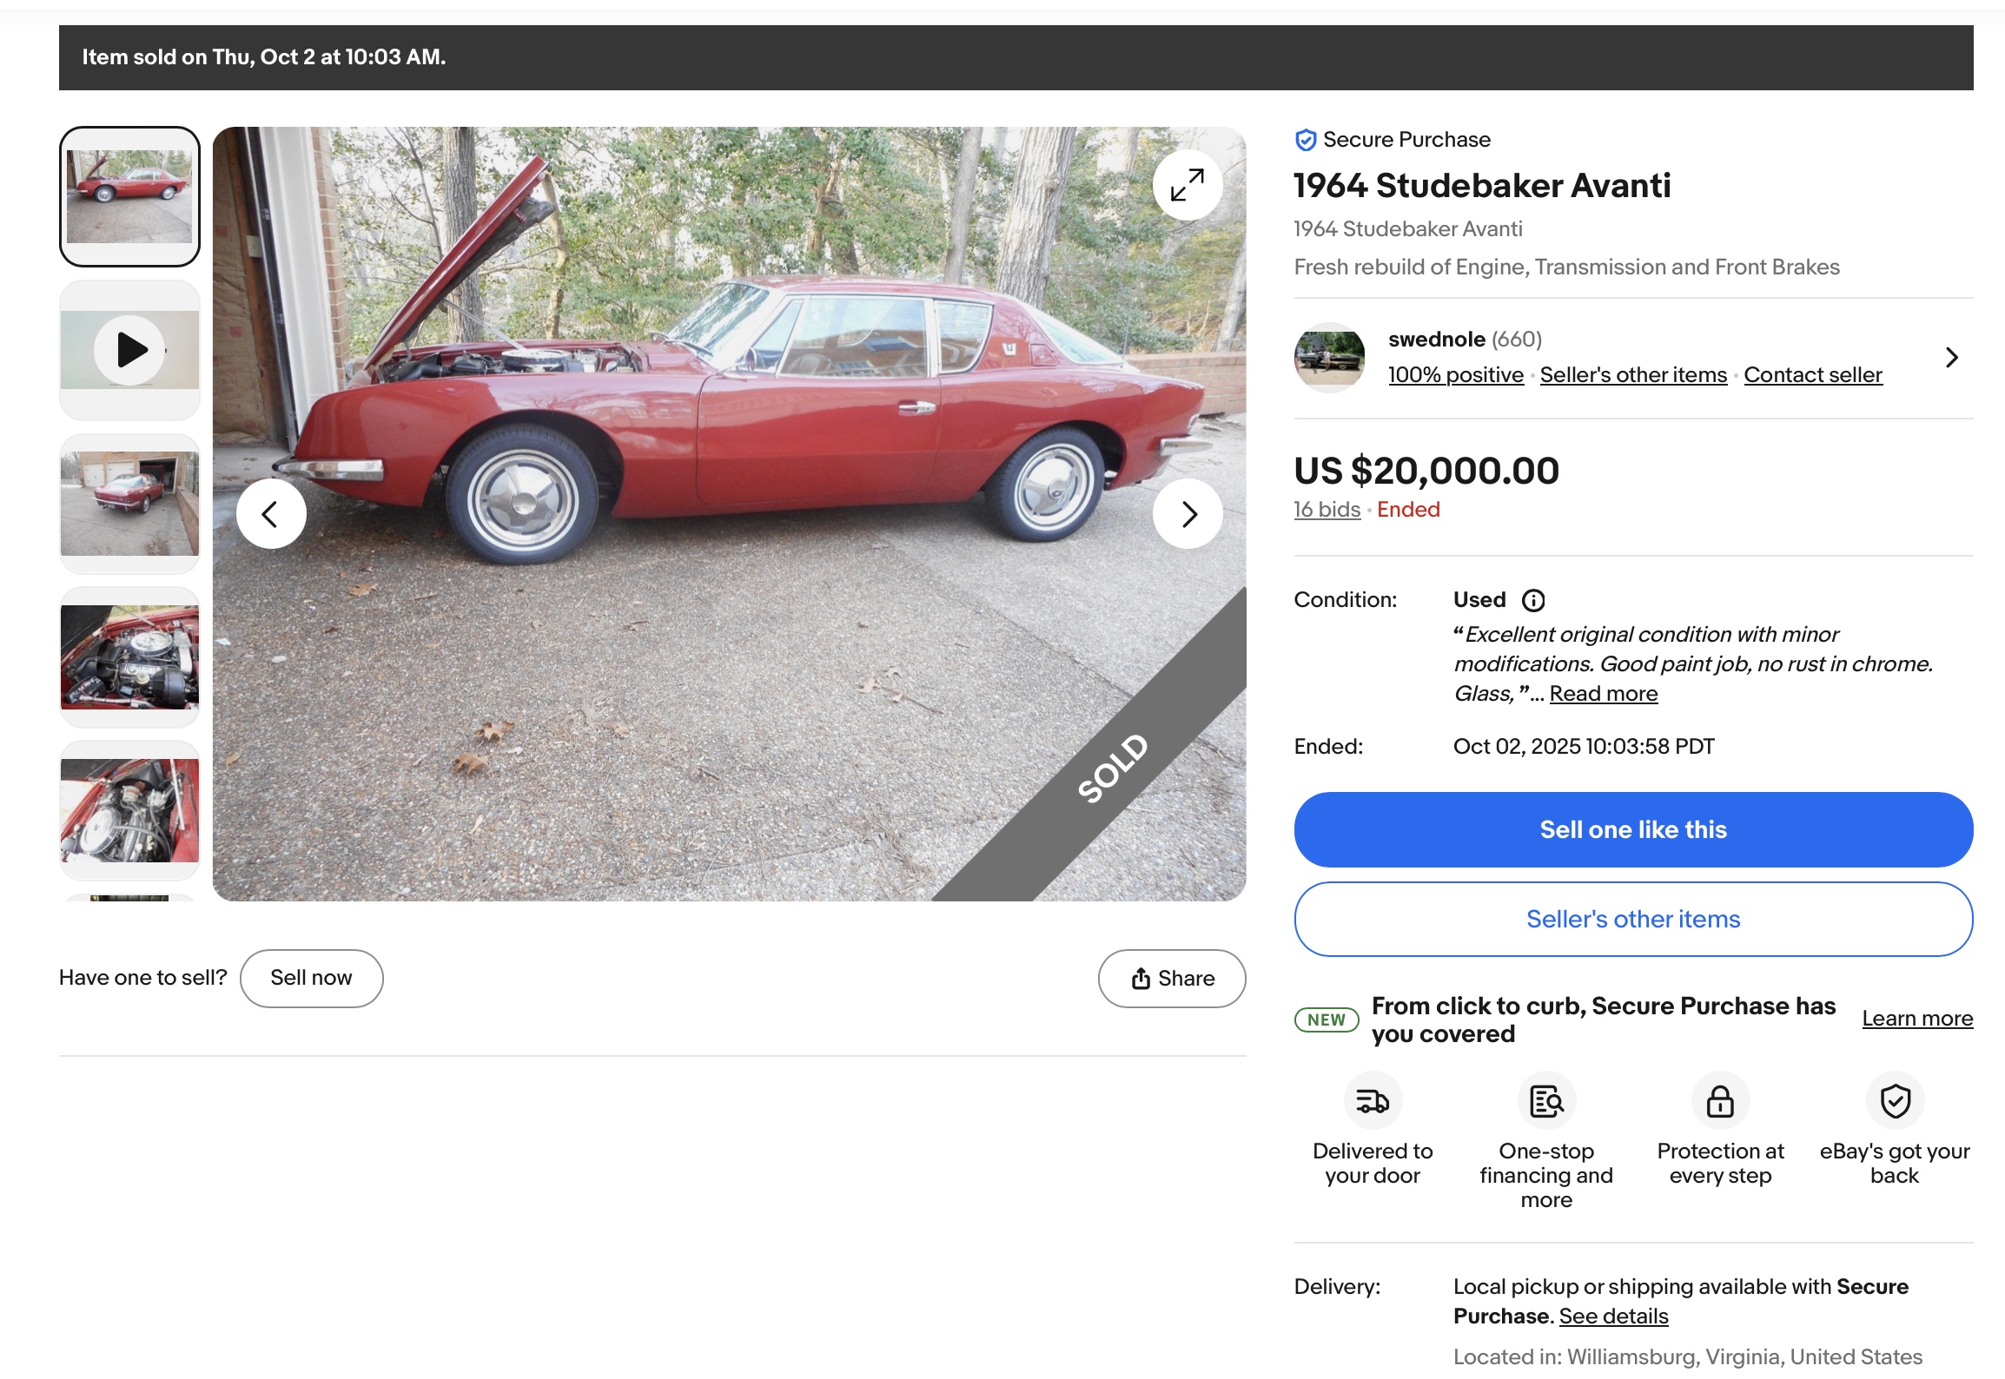Click the Share button

[1172, 979]
